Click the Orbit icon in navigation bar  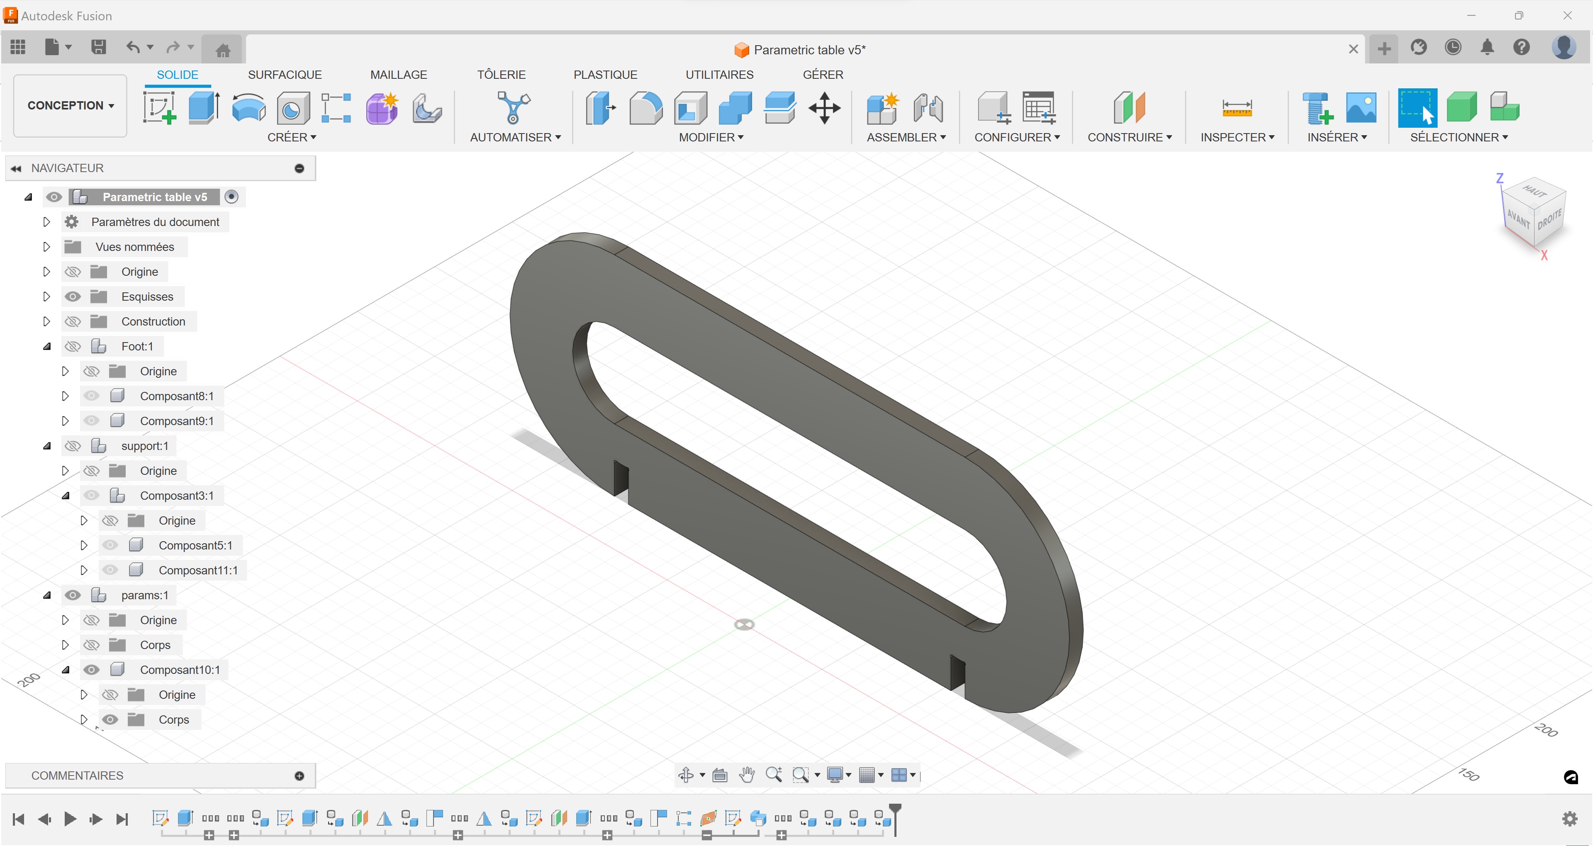pyautogui.click(x=686, y=774)
